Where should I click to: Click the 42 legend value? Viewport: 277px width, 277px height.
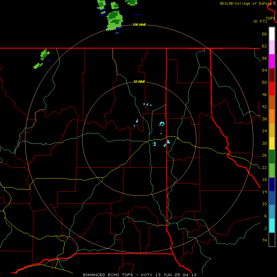(x=264, y=107)
